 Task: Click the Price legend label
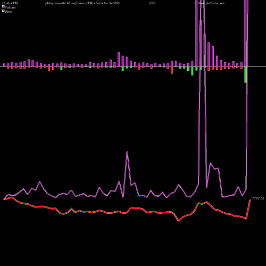[x=9, y=12]
